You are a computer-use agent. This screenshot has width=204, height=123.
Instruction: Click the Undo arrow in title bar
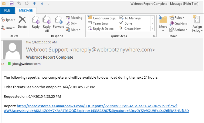pos(19,3)
